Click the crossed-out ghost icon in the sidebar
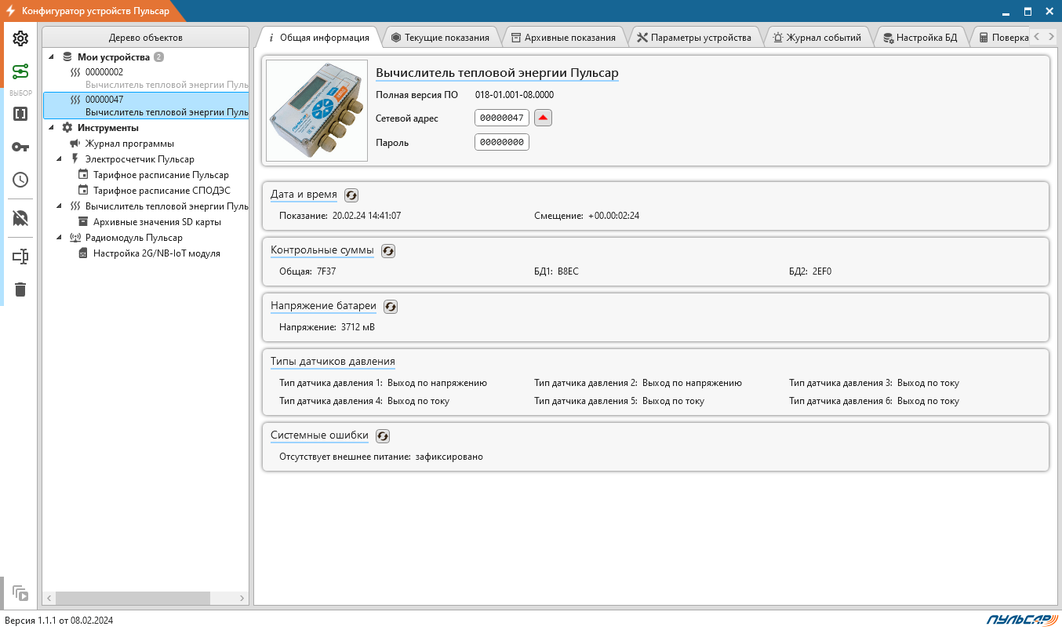The width and height of the screenshot is (1062, 630). click(x=20, y=217)
